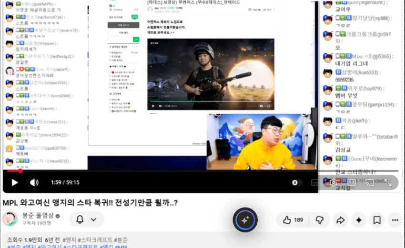This screenshot has height=248, width=405.
Task: Like the video showing 189 likes
Action: (293, 220)
